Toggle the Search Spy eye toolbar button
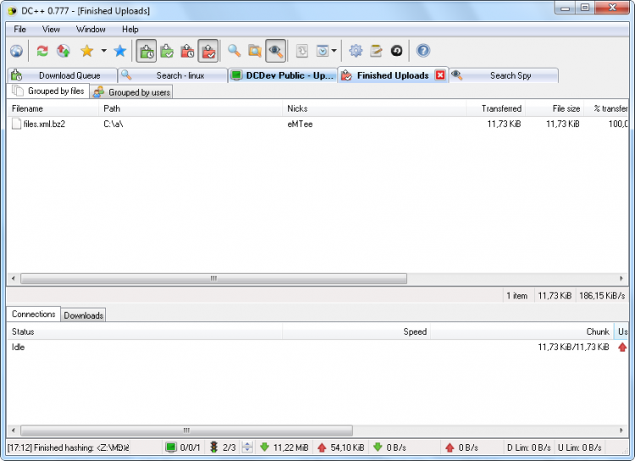Screen dimensions: 635x461 coord(276,51)
